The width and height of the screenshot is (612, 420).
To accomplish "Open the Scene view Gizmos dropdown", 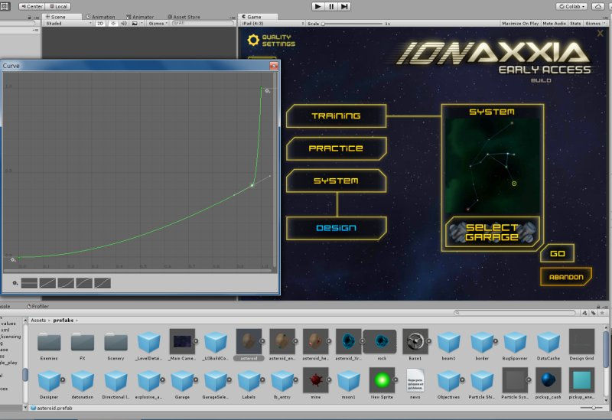I will pyautogui.click(x=158, y=24).
